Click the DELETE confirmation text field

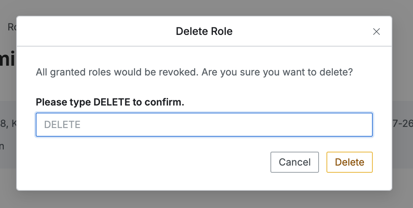[x=204, y=125]
